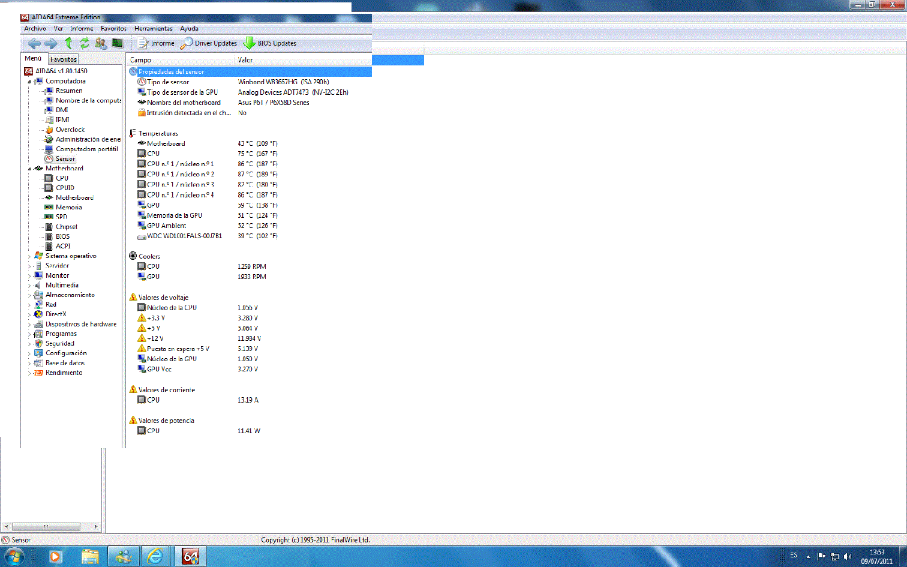Open Windows Media Player from taskbar

click(x=55, y=557)
